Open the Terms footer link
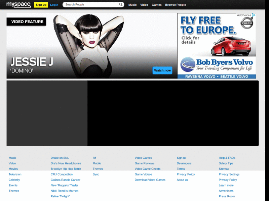The width and height of the screenshot is (269, 201). 181,169
